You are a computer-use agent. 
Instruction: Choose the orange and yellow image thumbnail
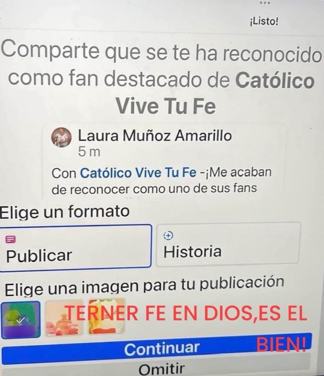pyautogui.click(x=107, y=316)
